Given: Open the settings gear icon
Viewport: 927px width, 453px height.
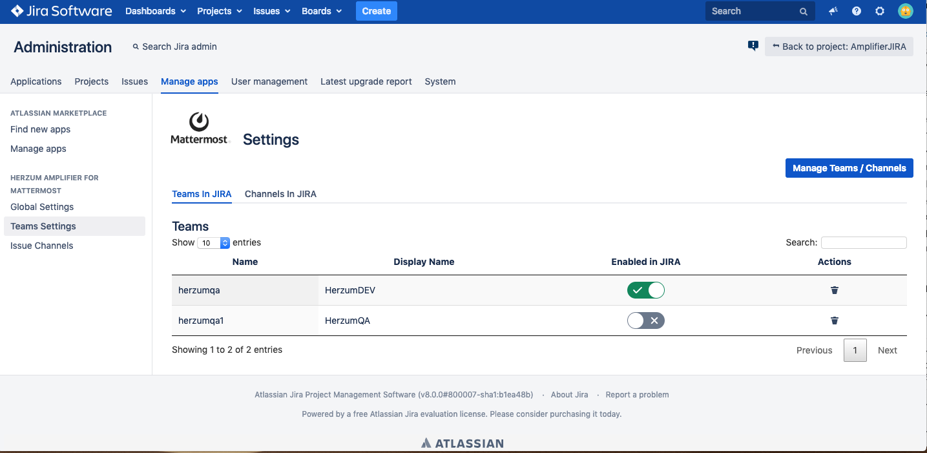Looking at the screenshot, I should (x=880, y=11).
